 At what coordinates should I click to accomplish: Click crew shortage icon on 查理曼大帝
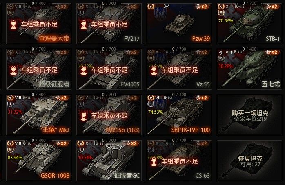tap(13, 25)
